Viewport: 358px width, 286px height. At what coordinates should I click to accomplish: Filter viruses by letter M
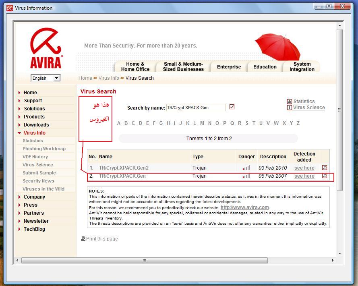click(x=202, y=123)
